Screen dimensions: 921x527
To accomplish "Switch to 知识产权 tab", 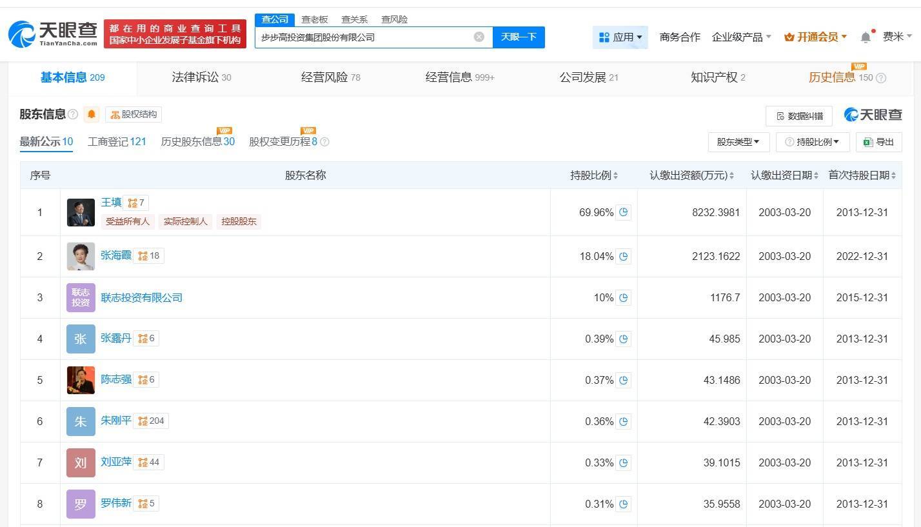I will tap(718, 77).
